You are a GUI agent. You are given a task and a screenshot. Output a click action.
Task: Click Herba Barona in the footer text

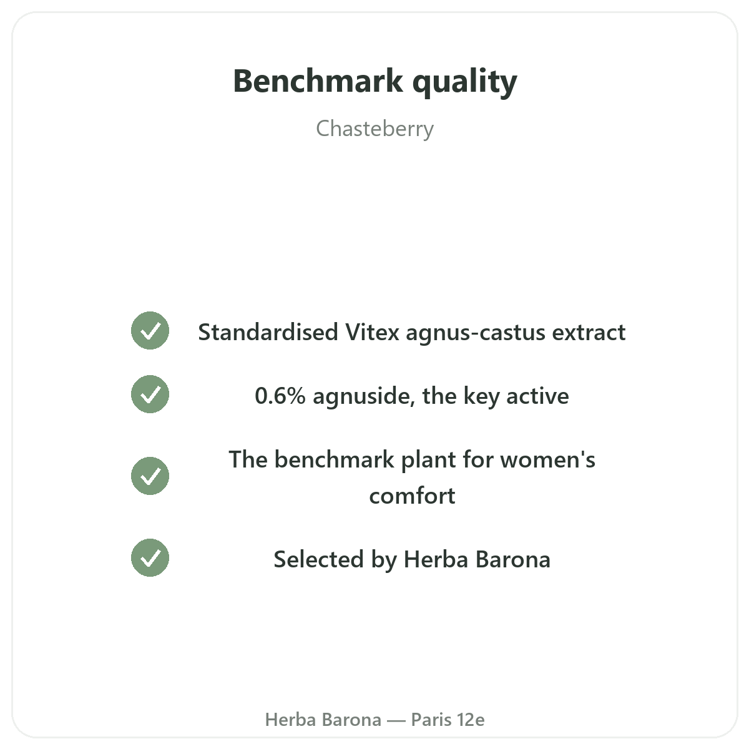[x=323, y=720]
